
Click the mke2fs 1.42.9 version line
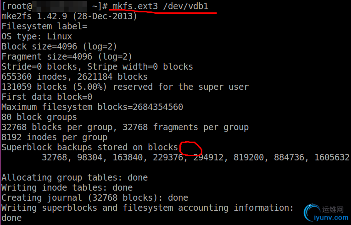69,16
